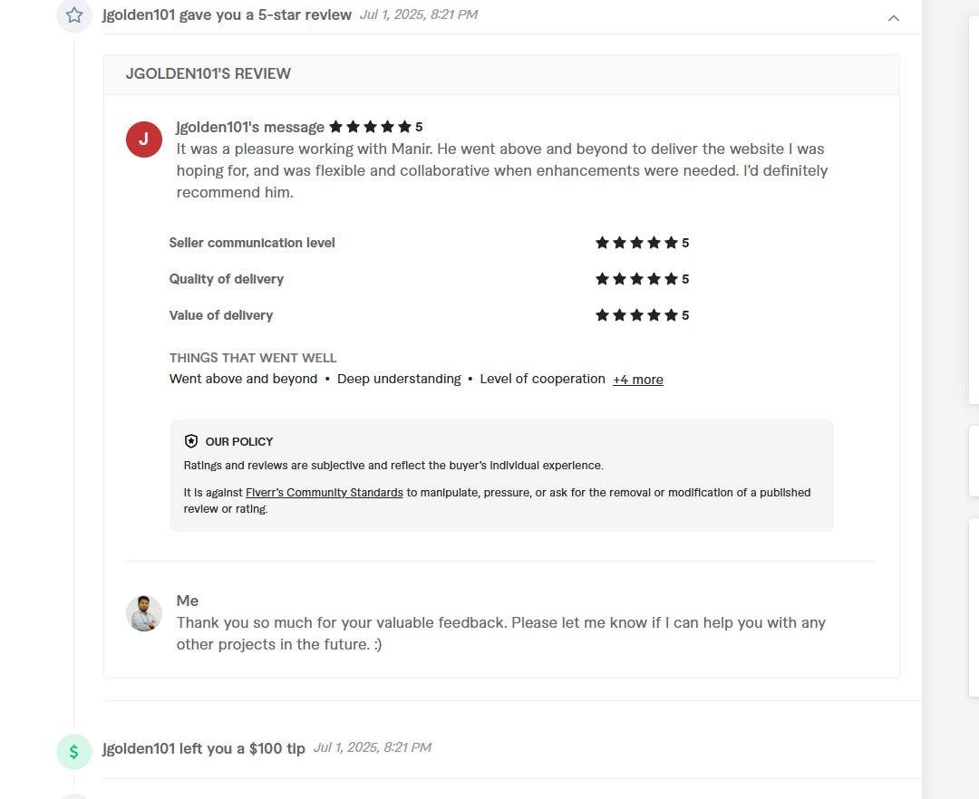Open the Fiverr's Community Standards link
Viewport: 979px width, 799px height.
324,493
